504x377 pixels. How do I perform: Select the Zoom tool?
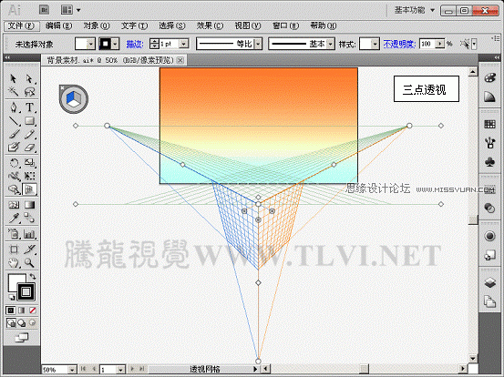pos(29,263)
